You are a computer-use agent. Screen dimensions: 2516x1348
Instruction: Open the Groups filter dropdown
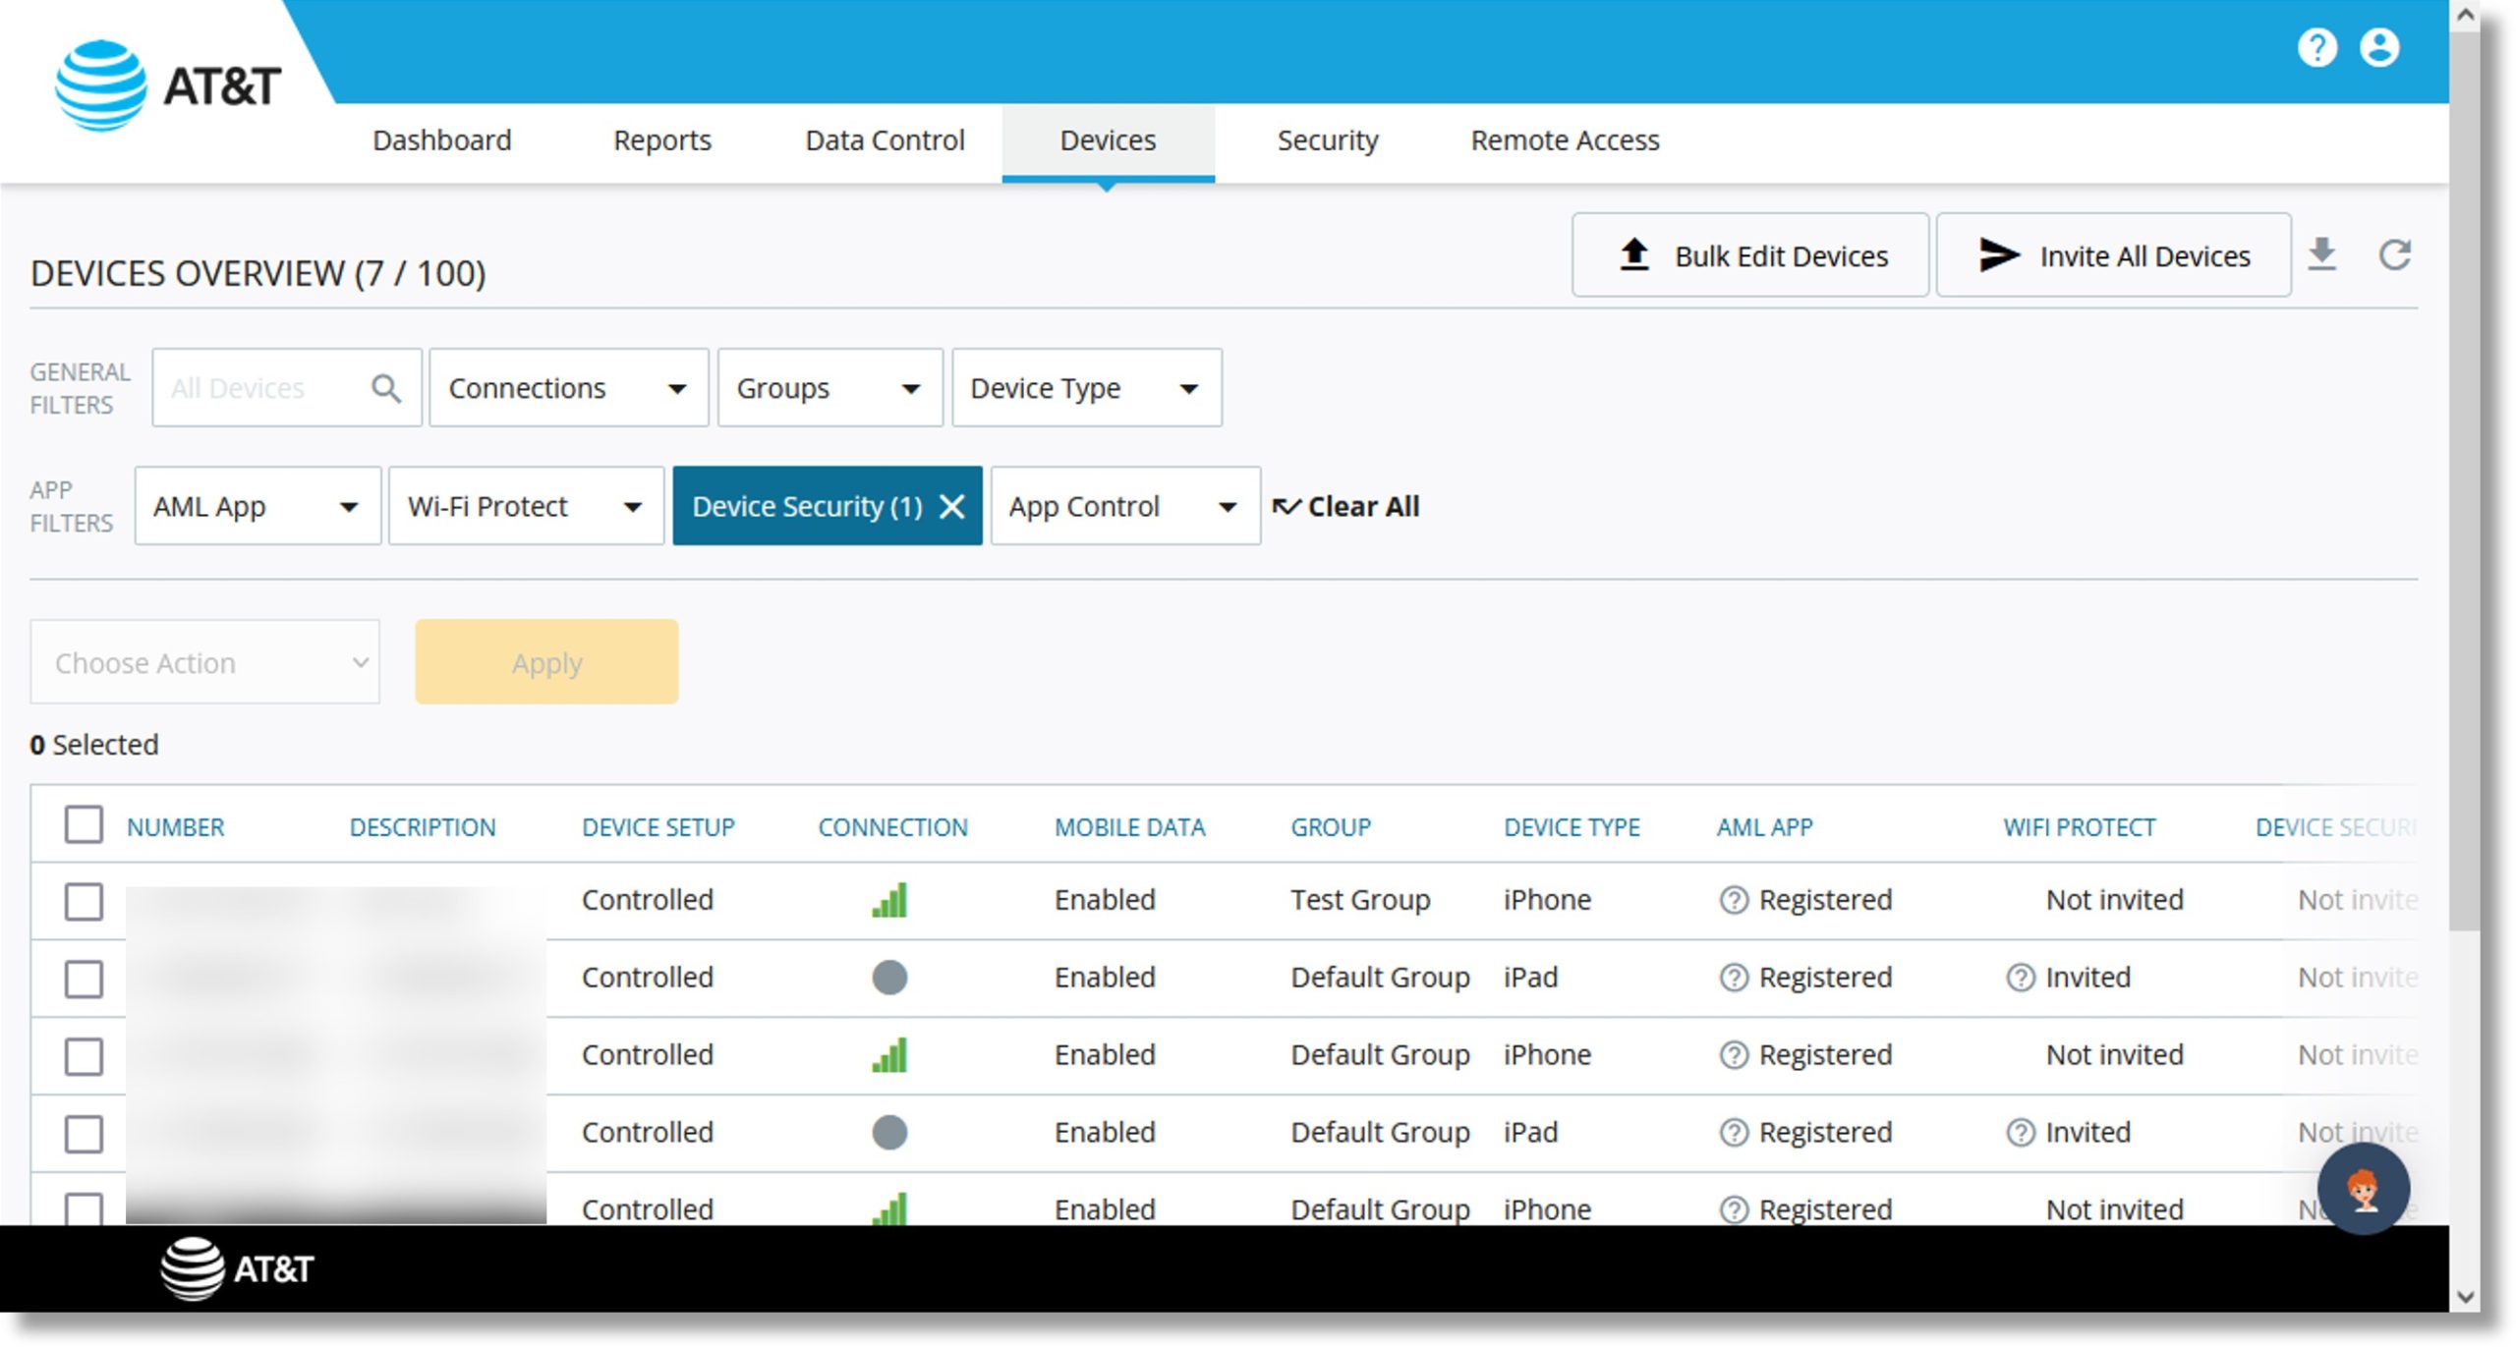pos(829,388)
